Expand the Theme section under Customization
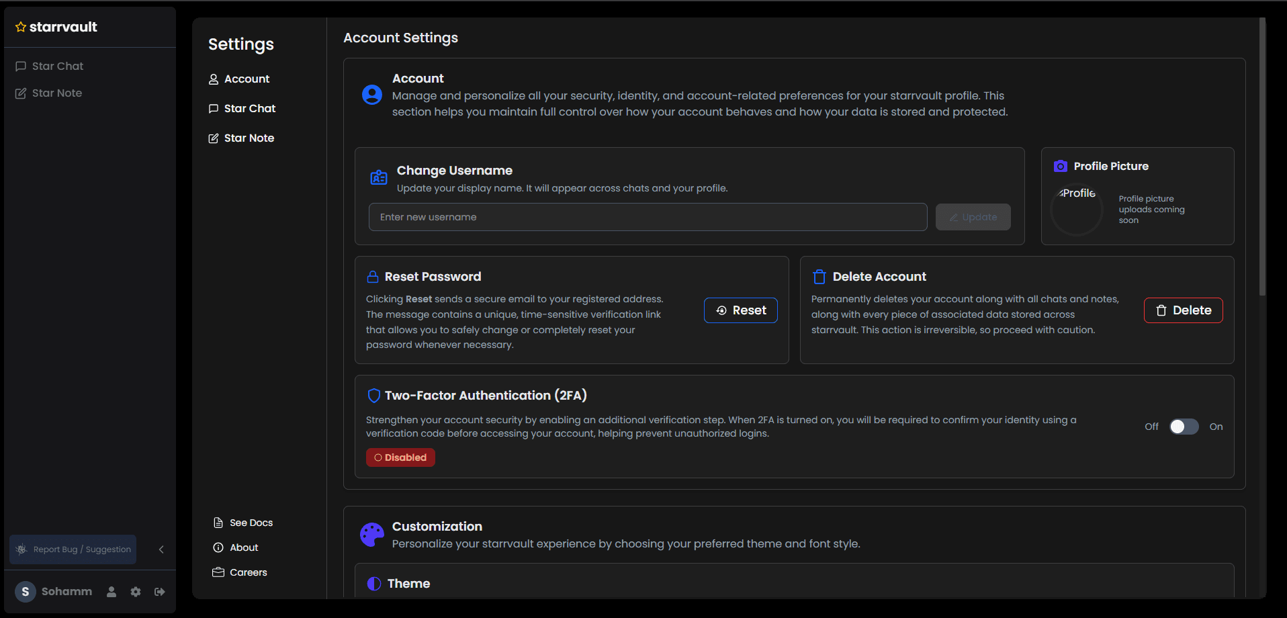 408,583
